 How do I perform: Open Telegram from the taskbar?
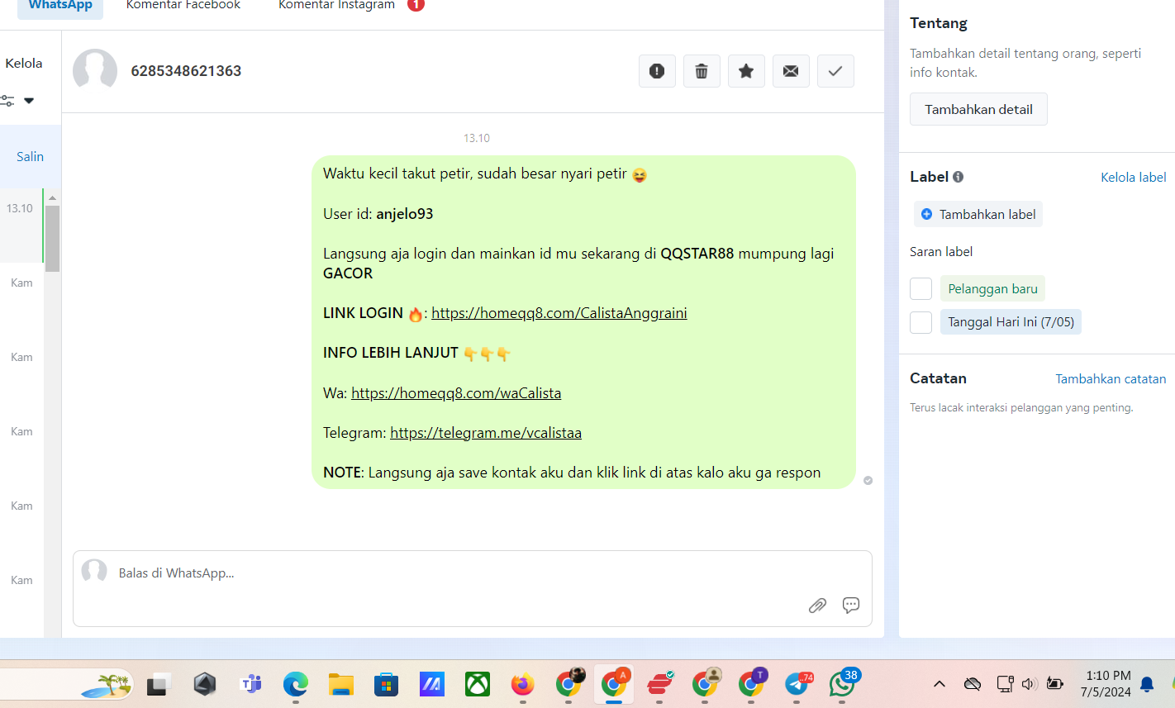798,684
